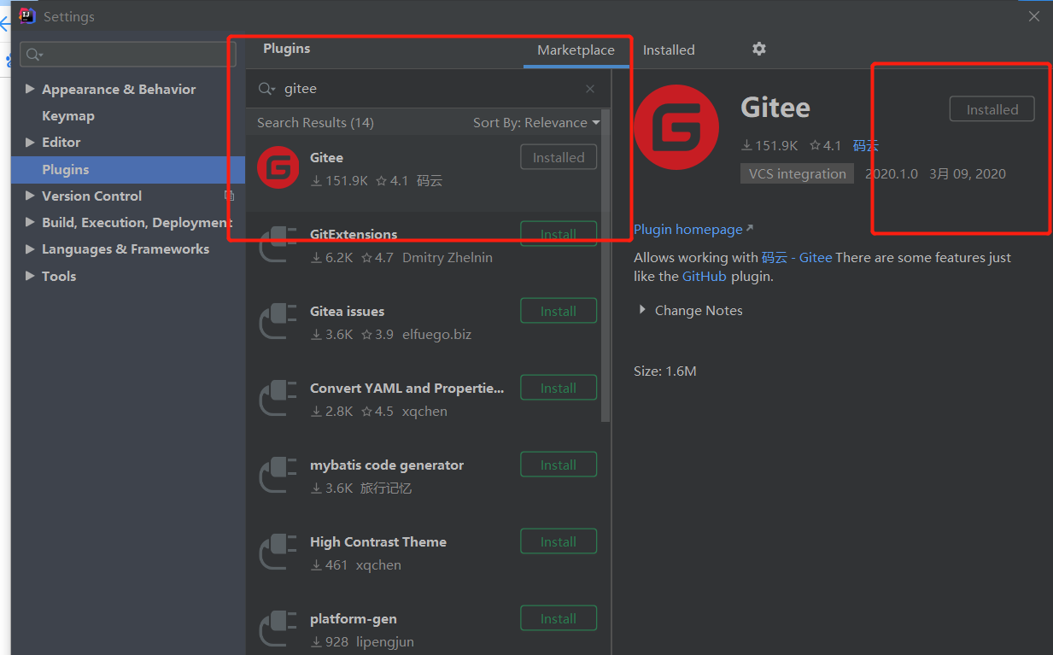Click Search Results (14) label
The image size is (1053, 655).
click(x=315, y=122)
